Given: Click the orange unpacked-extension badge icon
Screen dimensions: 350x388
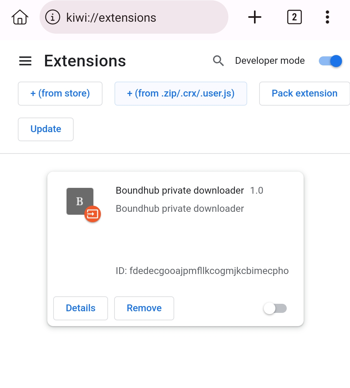Looking at the screenshot, I should [93, 214].
